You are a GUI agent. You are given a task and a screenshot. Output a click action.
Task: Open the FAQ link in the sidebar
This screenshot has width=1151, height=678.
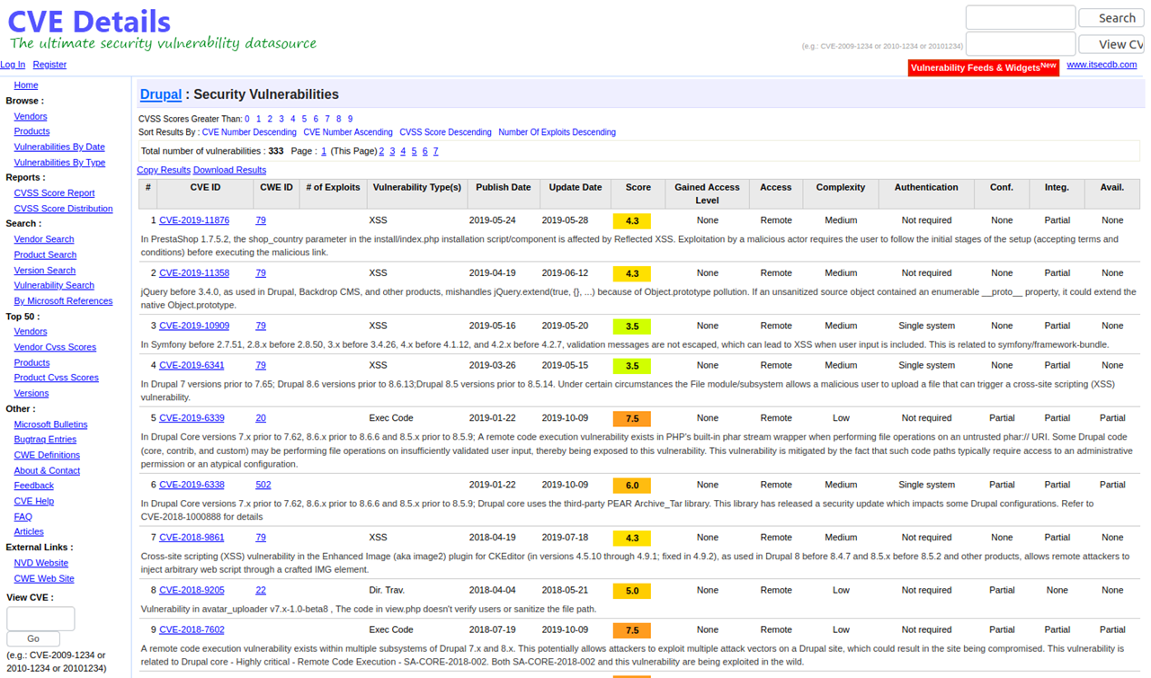pyautogui.click(x=23, y=517)
